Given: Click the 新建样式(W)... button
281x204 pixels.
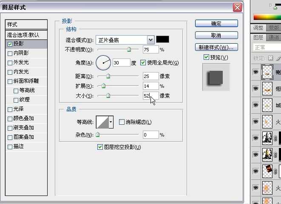Looking at the screenshot, I should point(216,47).
